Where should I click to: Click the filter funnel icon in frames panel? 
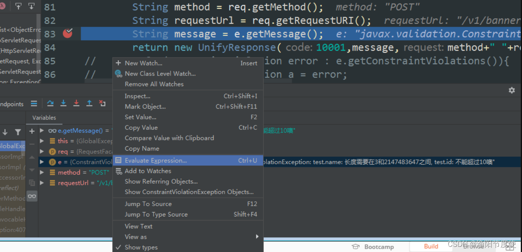(18, 132)
